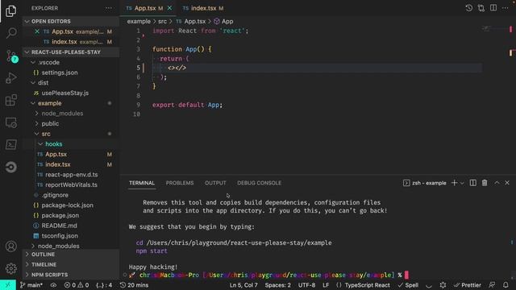This screenshot has height=290, width=516.
Task: Open the Explorer view in activity bar
Action: (10, 10)
